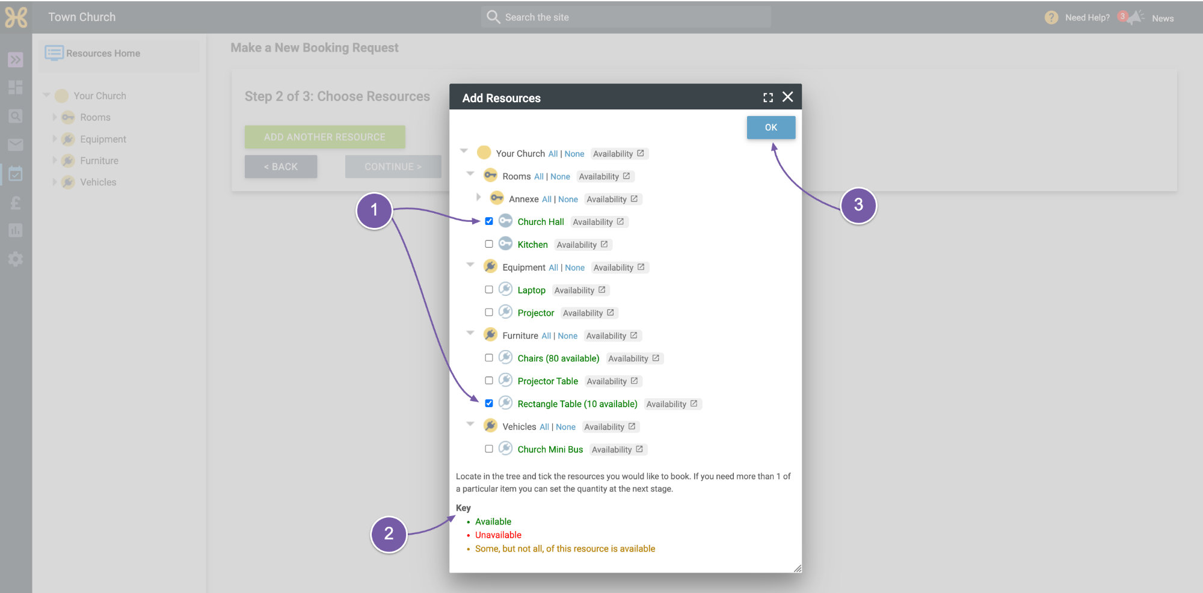Collapse the Rooms group in dialog

click(x=470, y=174)
